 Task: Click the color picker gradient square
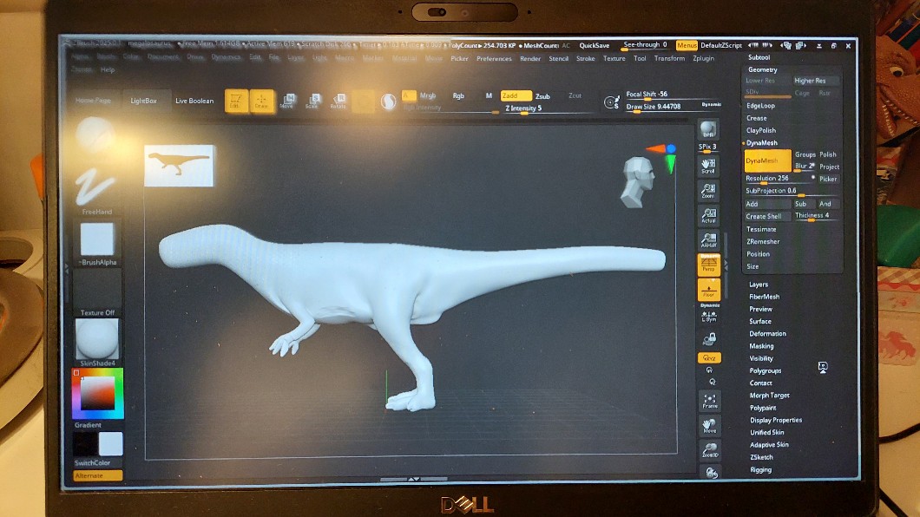coord(98,393)
